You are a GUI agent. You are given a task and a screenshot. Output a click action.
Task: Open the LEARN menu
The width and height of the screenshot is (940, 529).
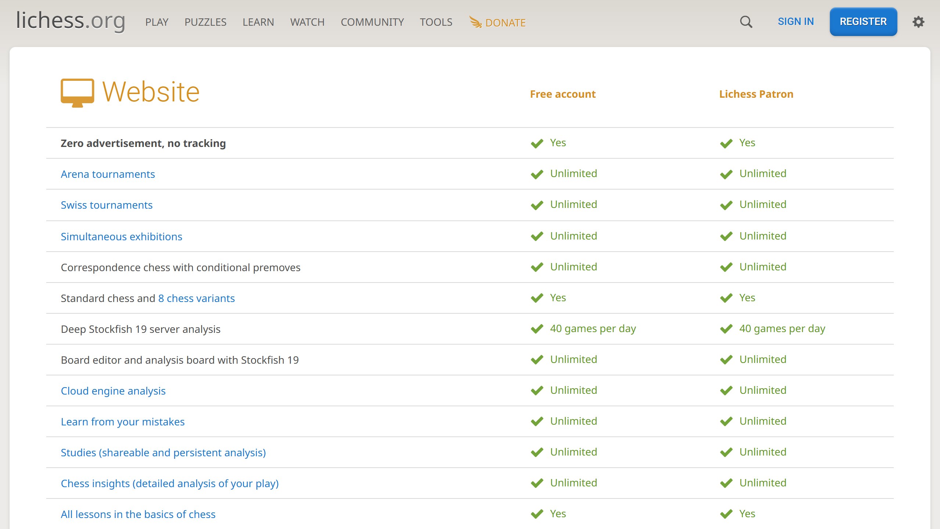(258, 22)
